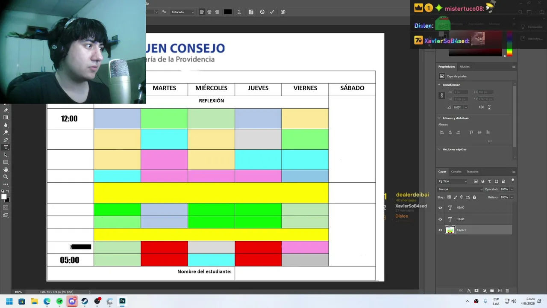Switch to the Capas tab
Image resolution: width=547 pixels, height=308 pixels.
pos(442,172)
